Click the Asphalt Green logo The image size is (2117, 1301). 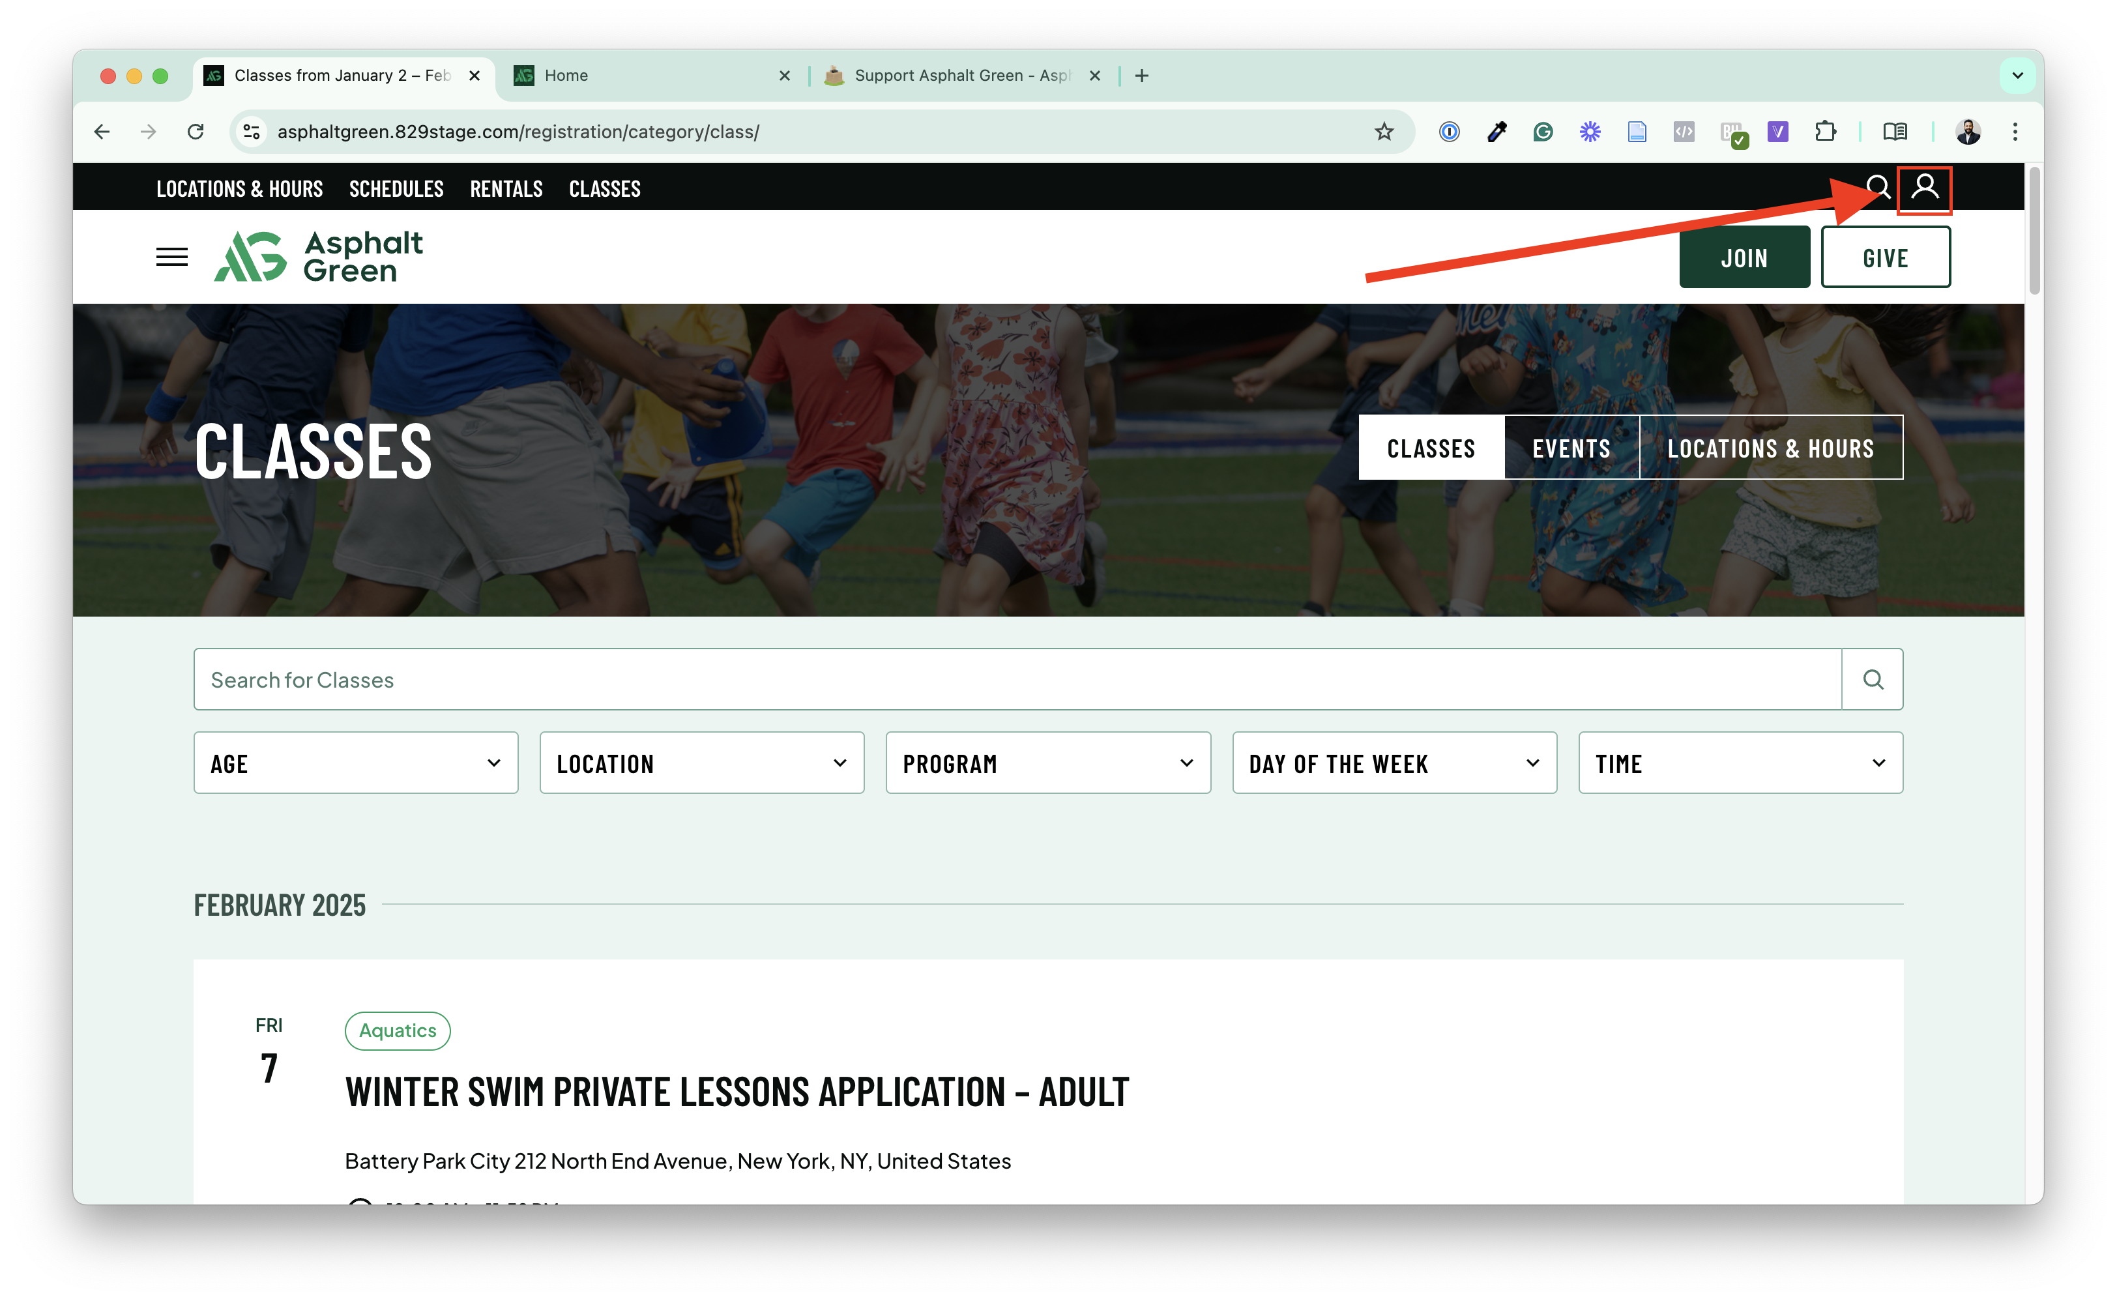(318, 256)
